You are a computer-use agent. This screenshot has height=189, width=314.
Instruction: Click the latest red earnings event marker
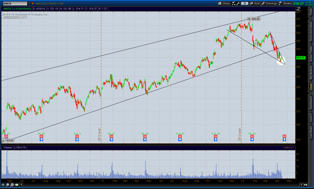(284, 136)
